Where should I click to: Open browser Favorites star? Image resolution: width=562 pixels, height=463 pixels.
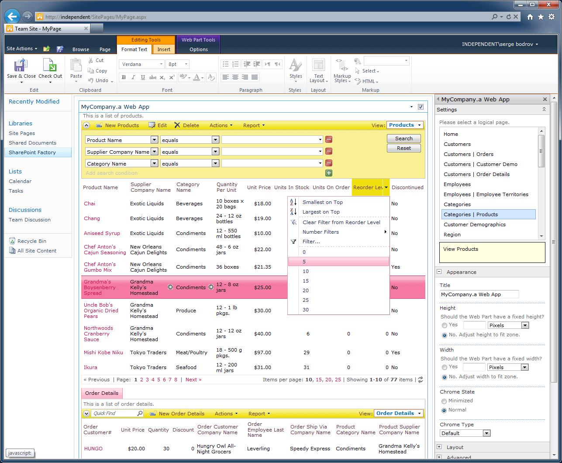click(x=541, y=17)
